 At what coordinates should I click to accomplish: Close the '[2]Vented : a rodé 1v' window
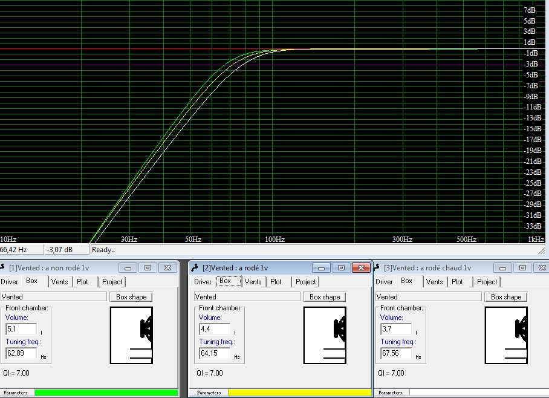point(360,267)
